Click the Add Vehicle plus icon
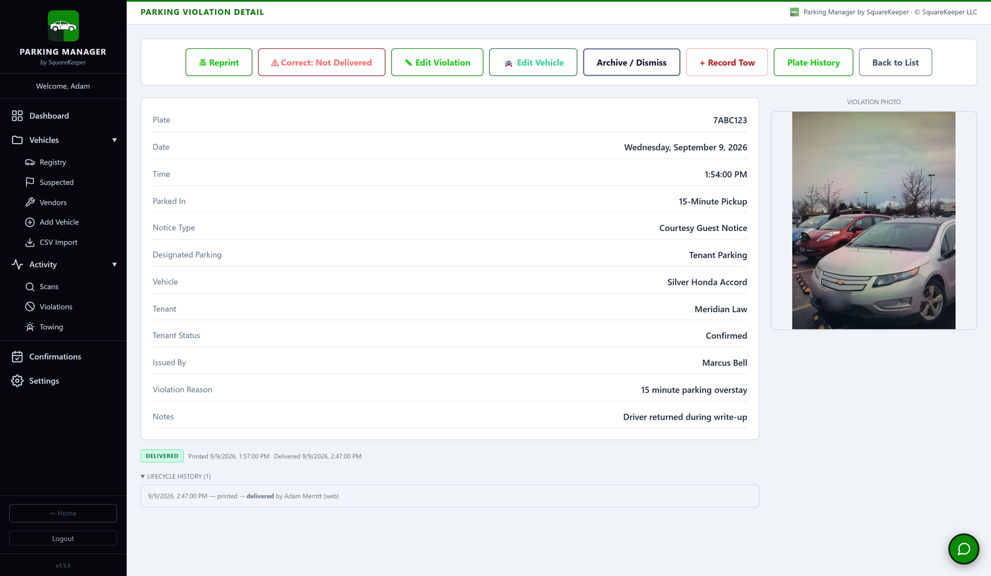This screenshot has width=991, height=576. (x=30, y=222)
